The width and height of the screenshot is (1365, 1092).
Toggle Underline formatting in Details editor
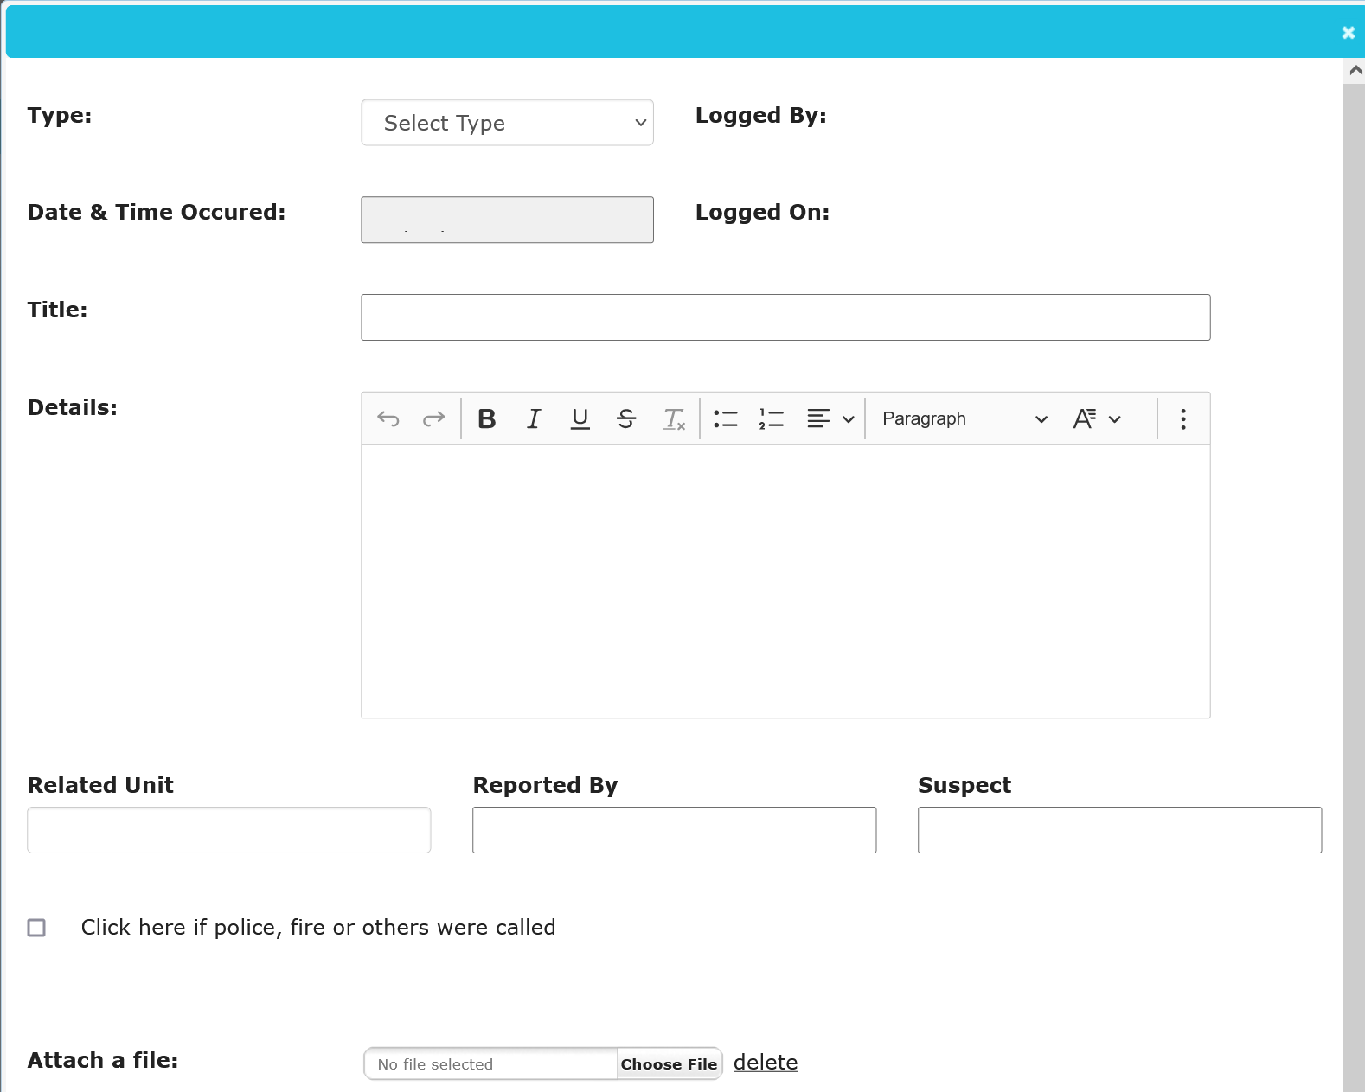(580, 419)
